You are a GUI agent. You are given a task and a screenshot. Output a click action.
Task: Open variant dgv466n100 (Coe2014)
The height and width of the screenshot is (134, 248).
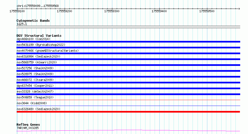(33, 39)
